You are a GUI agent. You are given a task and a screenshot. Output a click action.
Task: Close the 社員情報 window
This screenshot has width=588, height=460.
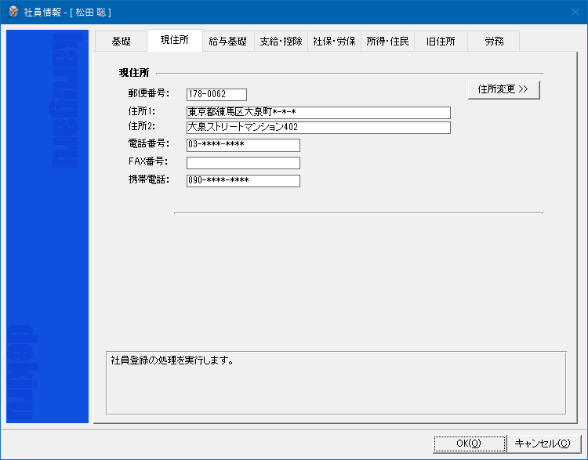tap(575, 12)
